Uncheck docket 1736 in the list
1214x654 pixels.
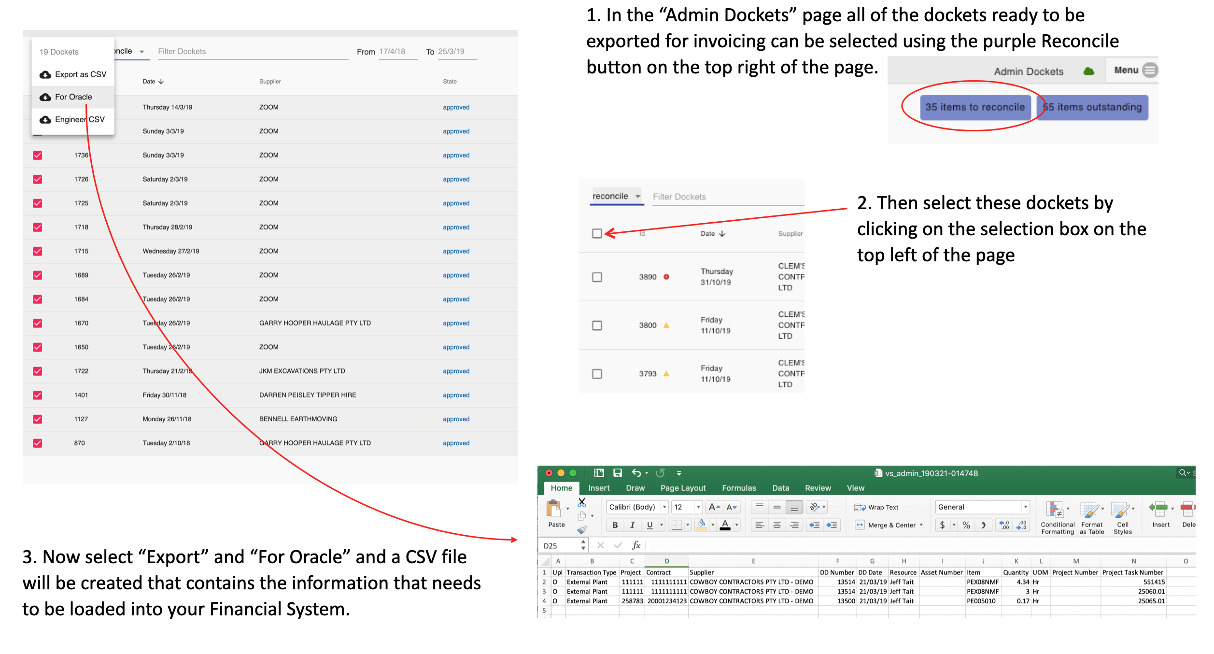pos(37,155)
